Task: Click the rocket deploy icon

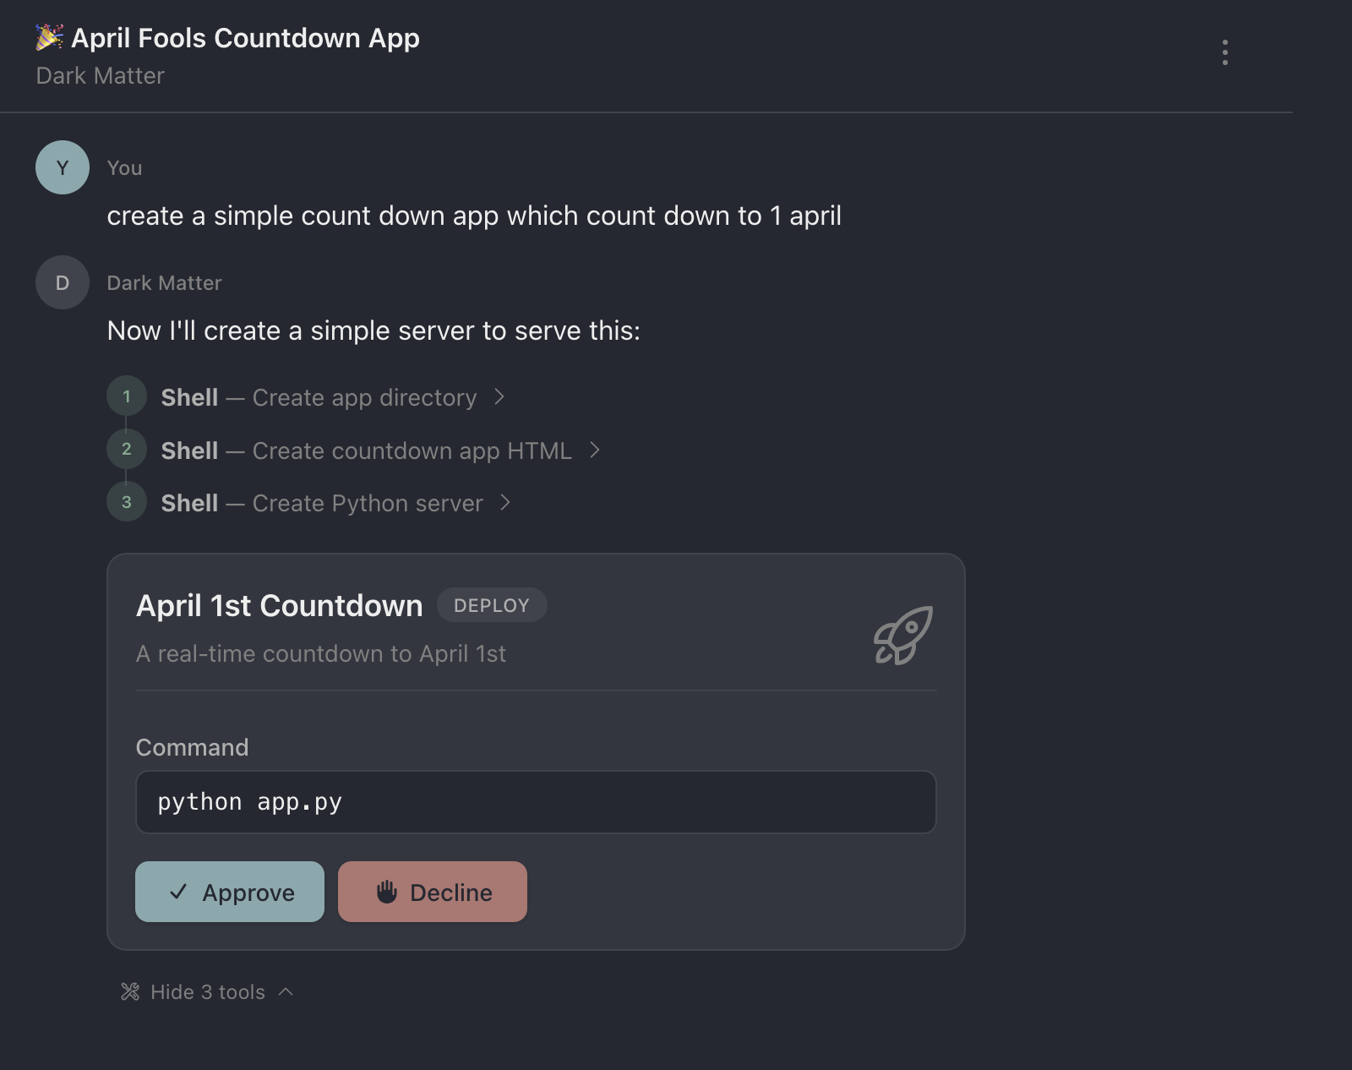Action: [902, 638]
